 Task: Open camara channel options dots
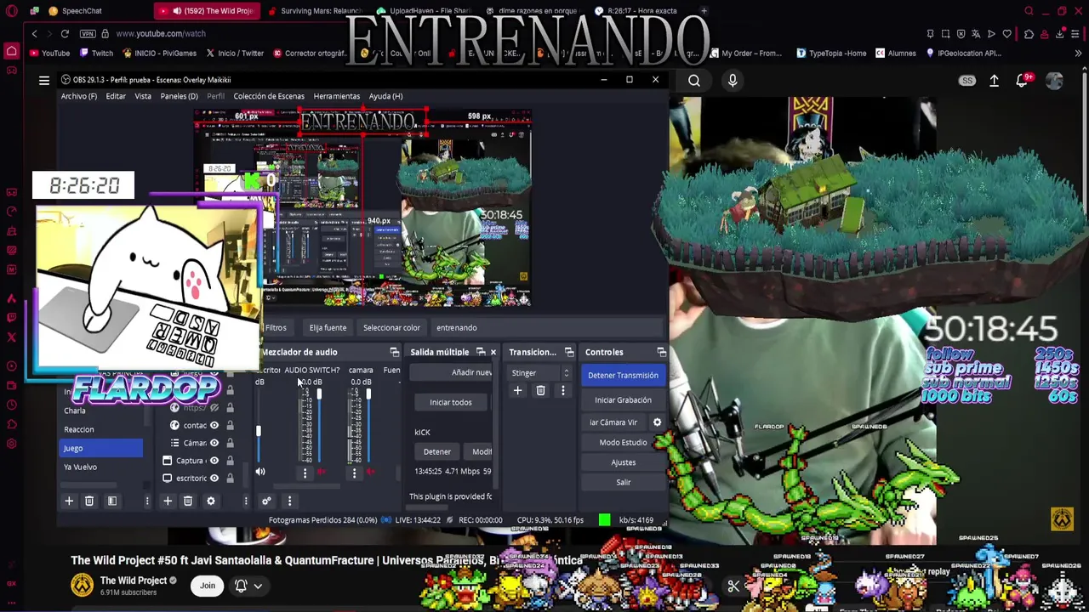coord(354,473)
